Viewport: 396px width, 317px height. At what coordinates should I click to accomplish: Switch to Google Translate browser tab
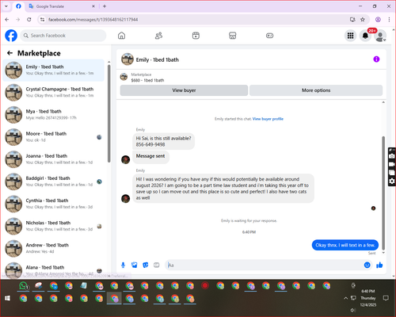click(x=61, y=6)
